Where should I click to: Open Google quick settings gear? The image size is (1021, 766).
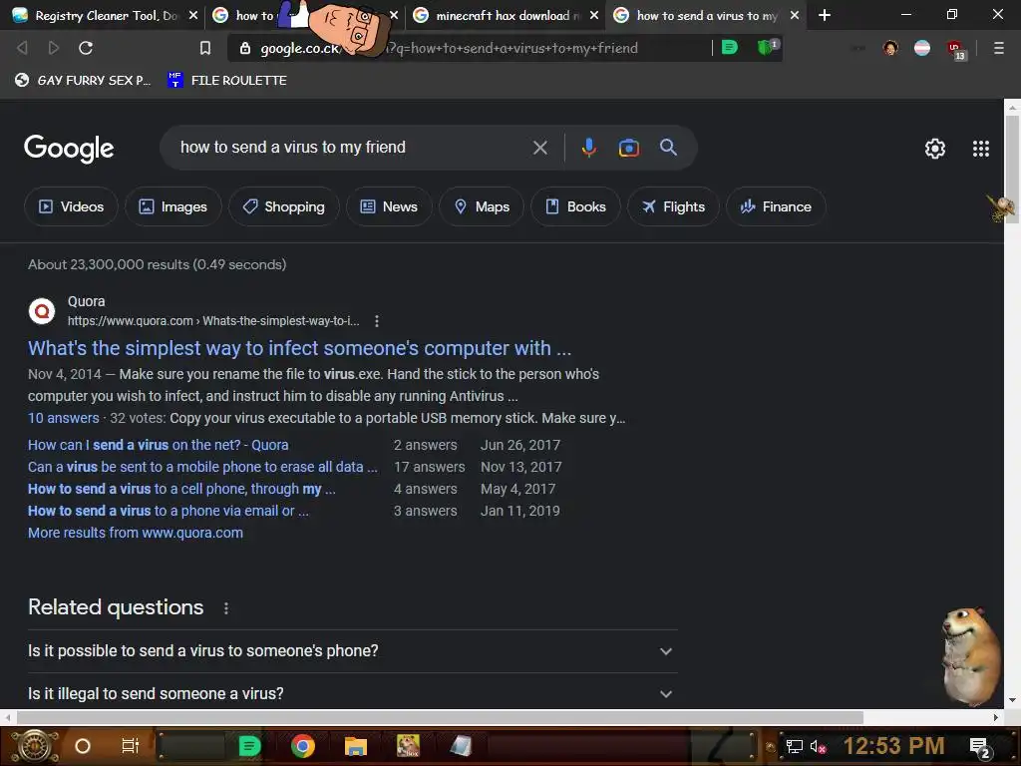pos(935,149)
